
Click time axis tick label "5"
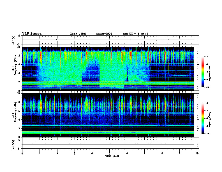110,153
